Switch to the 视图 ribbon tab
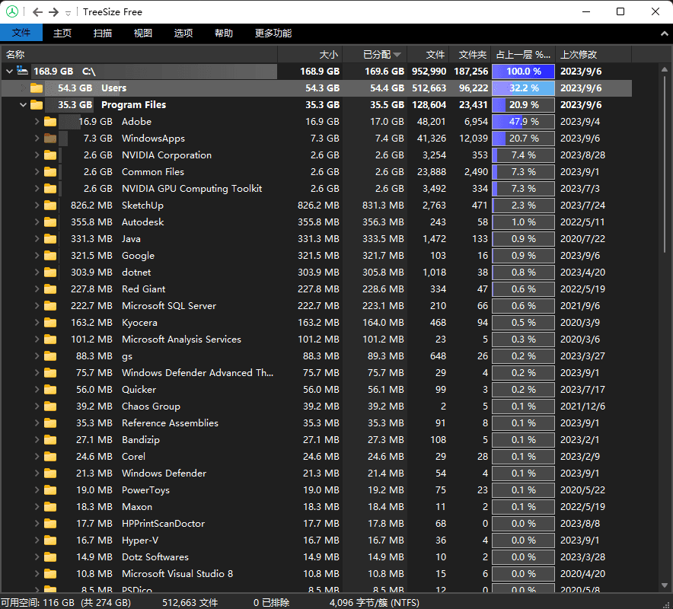 coord(143,33)
